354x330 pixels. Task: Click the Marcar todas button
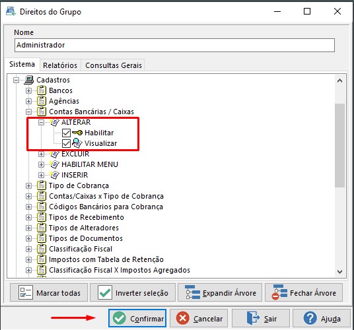(x=49, y=292)
